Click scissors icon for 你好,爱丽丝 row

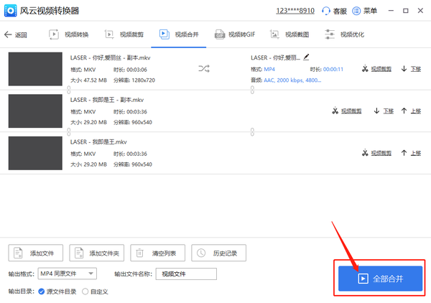point(365,69)
